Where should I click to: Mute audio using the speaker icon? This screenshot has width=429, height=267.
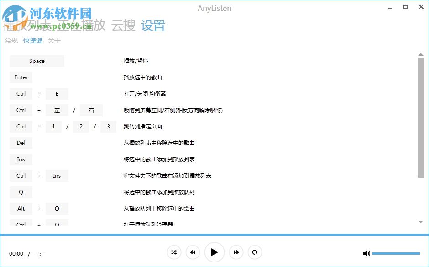pos(366,253)
